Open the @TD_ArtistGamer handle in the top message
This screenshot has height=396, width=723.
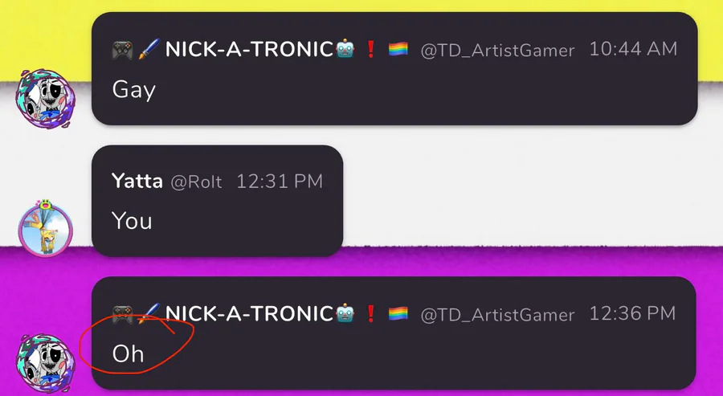pos(497,51)
